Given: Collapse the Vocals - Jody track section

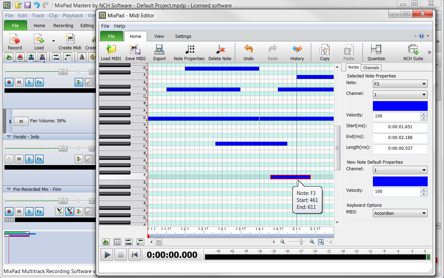Looking at the screenshot, I should (9, 137).
